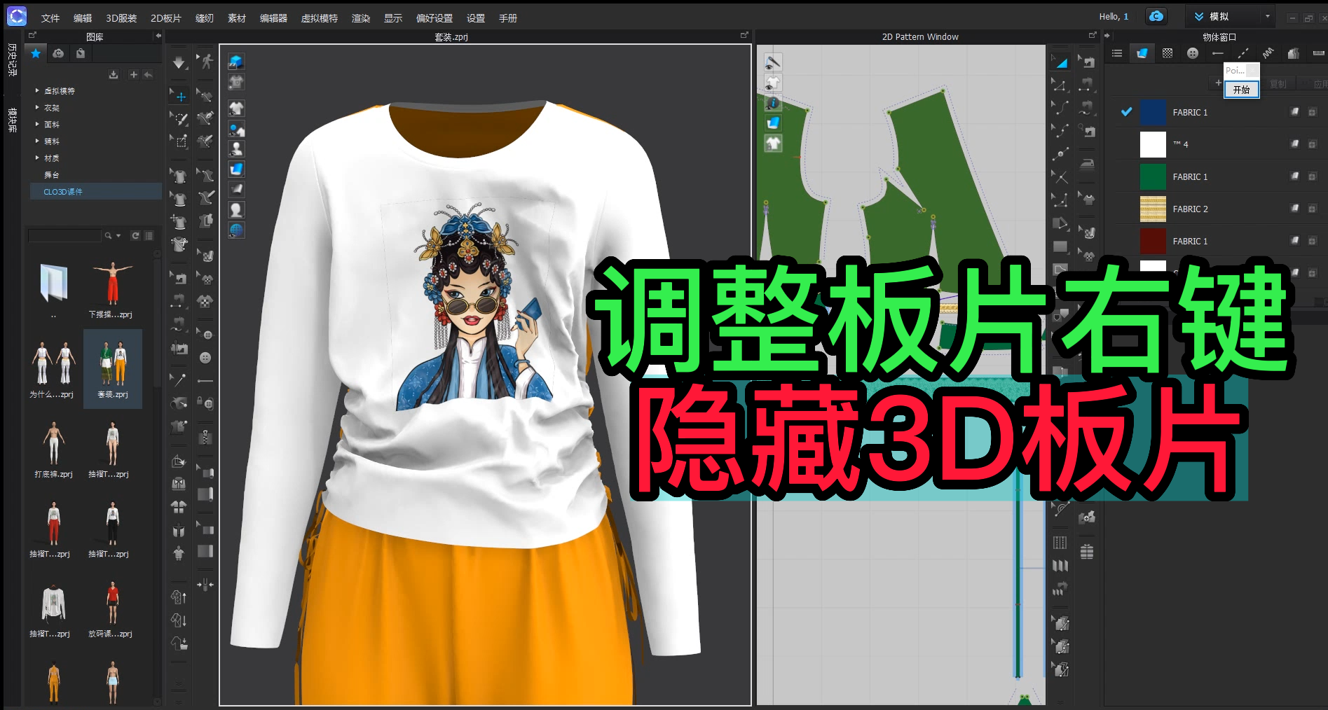Click the search magnifier icon in the library panel
Image resolution: width=1328 pixels, height=710 pixels.
point(108,236)
